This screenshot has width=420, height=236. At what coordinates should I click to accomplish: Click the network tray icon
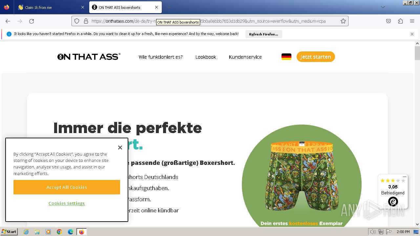pyautogui.click(x=381, y=232)
